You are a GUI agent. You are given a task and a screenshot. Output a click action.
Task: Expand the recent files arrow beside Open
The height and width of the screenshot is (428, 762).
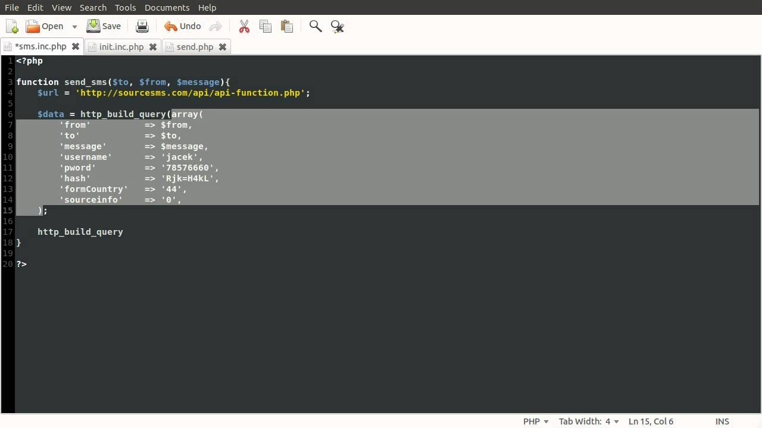74,27
